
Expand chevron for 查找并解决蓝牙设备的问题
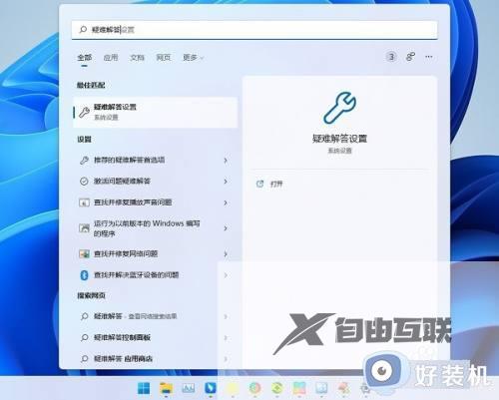pos(226,275)
